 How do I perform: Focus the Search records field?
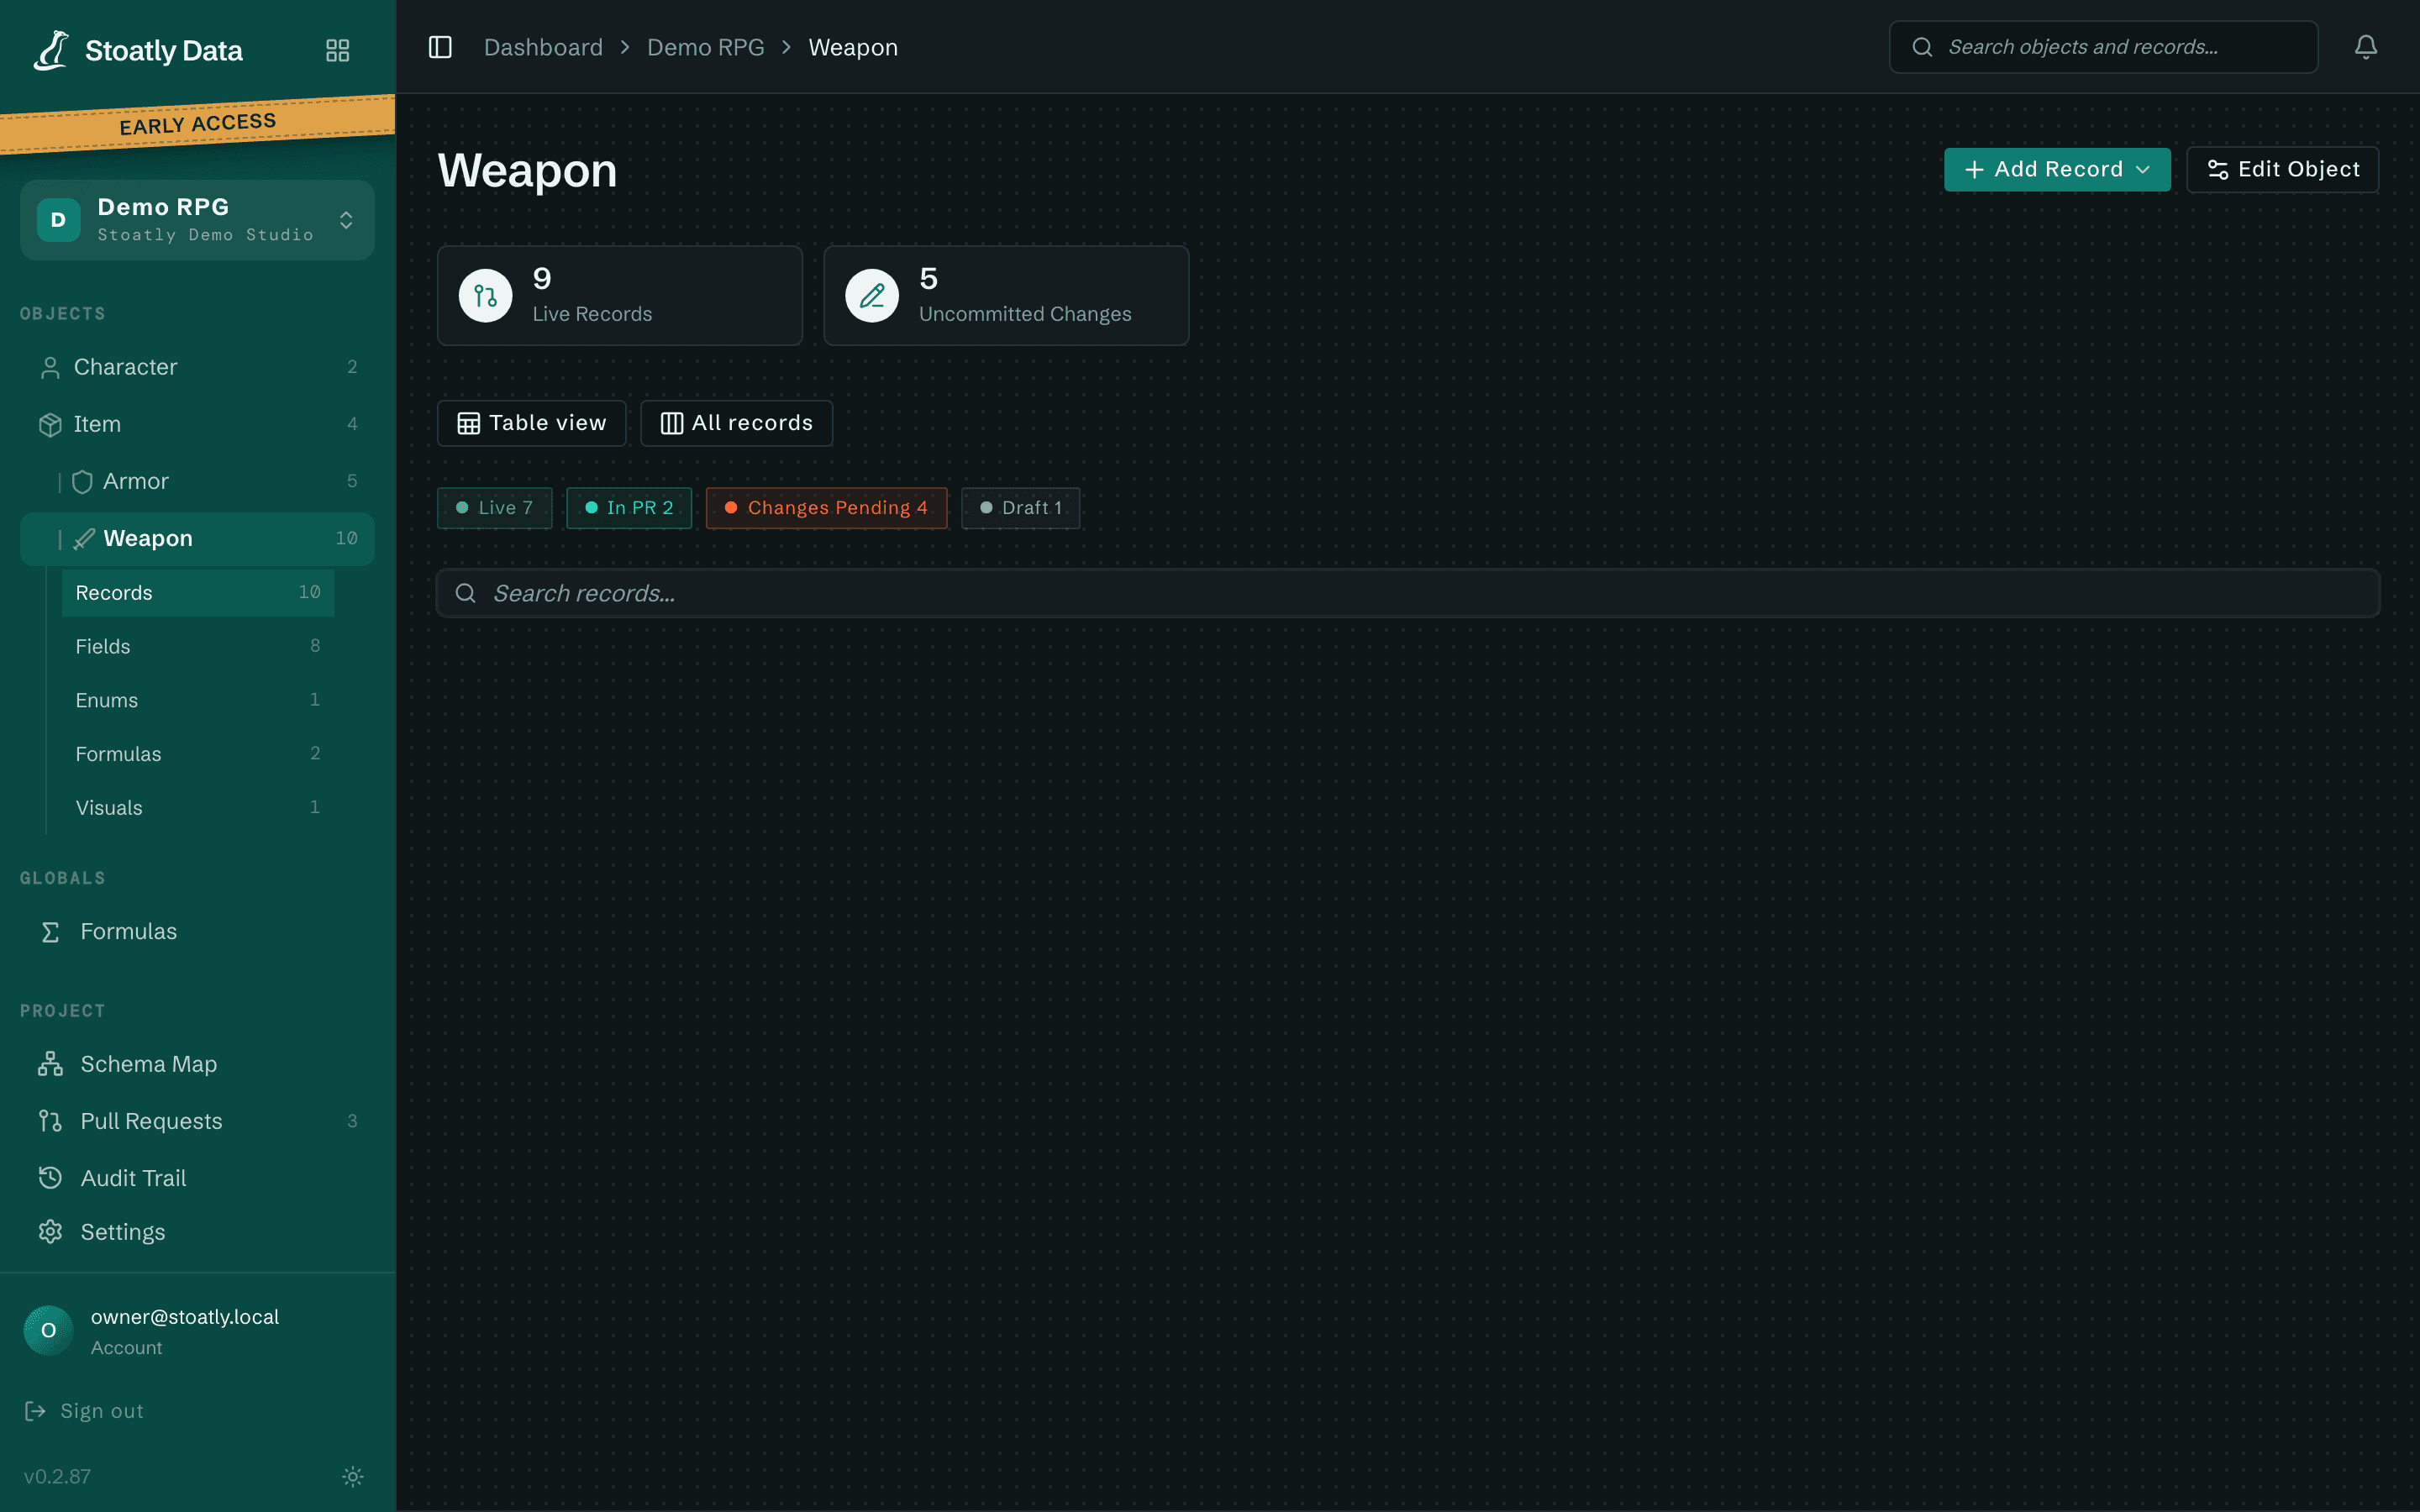[x=1408, y=593]
